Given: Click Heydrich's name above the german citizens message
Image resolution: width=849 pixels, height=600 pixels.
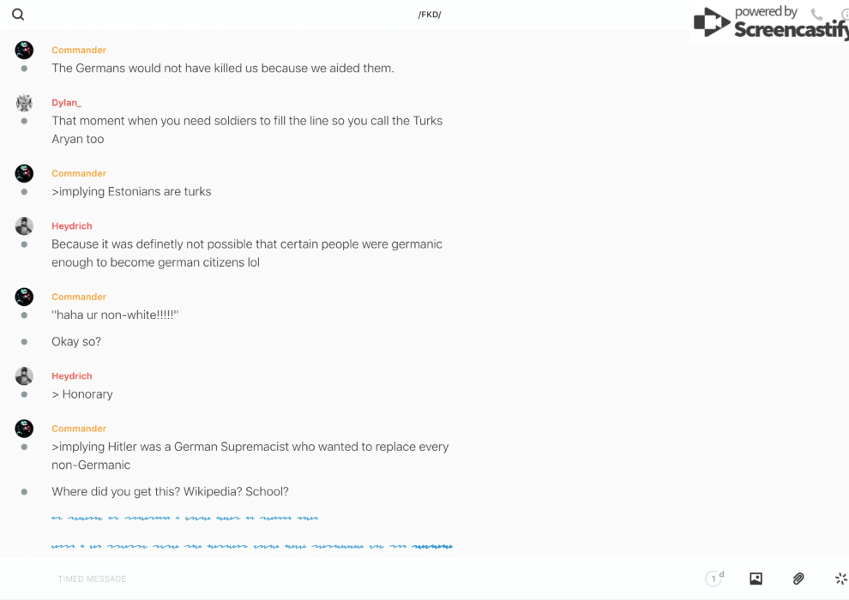Looking at the screenshot, I should (x=71, y=226).
